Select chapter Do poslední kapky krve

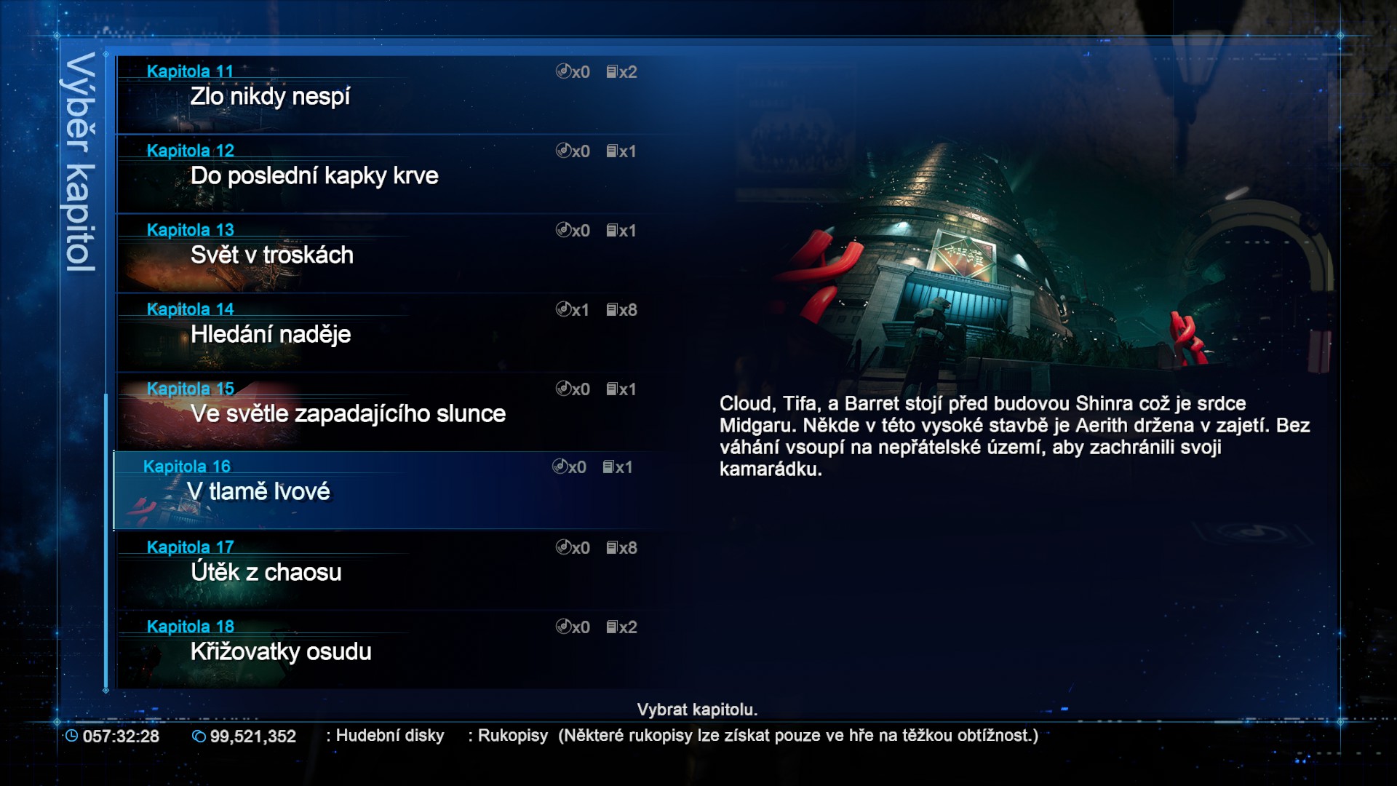click(393, 174)
